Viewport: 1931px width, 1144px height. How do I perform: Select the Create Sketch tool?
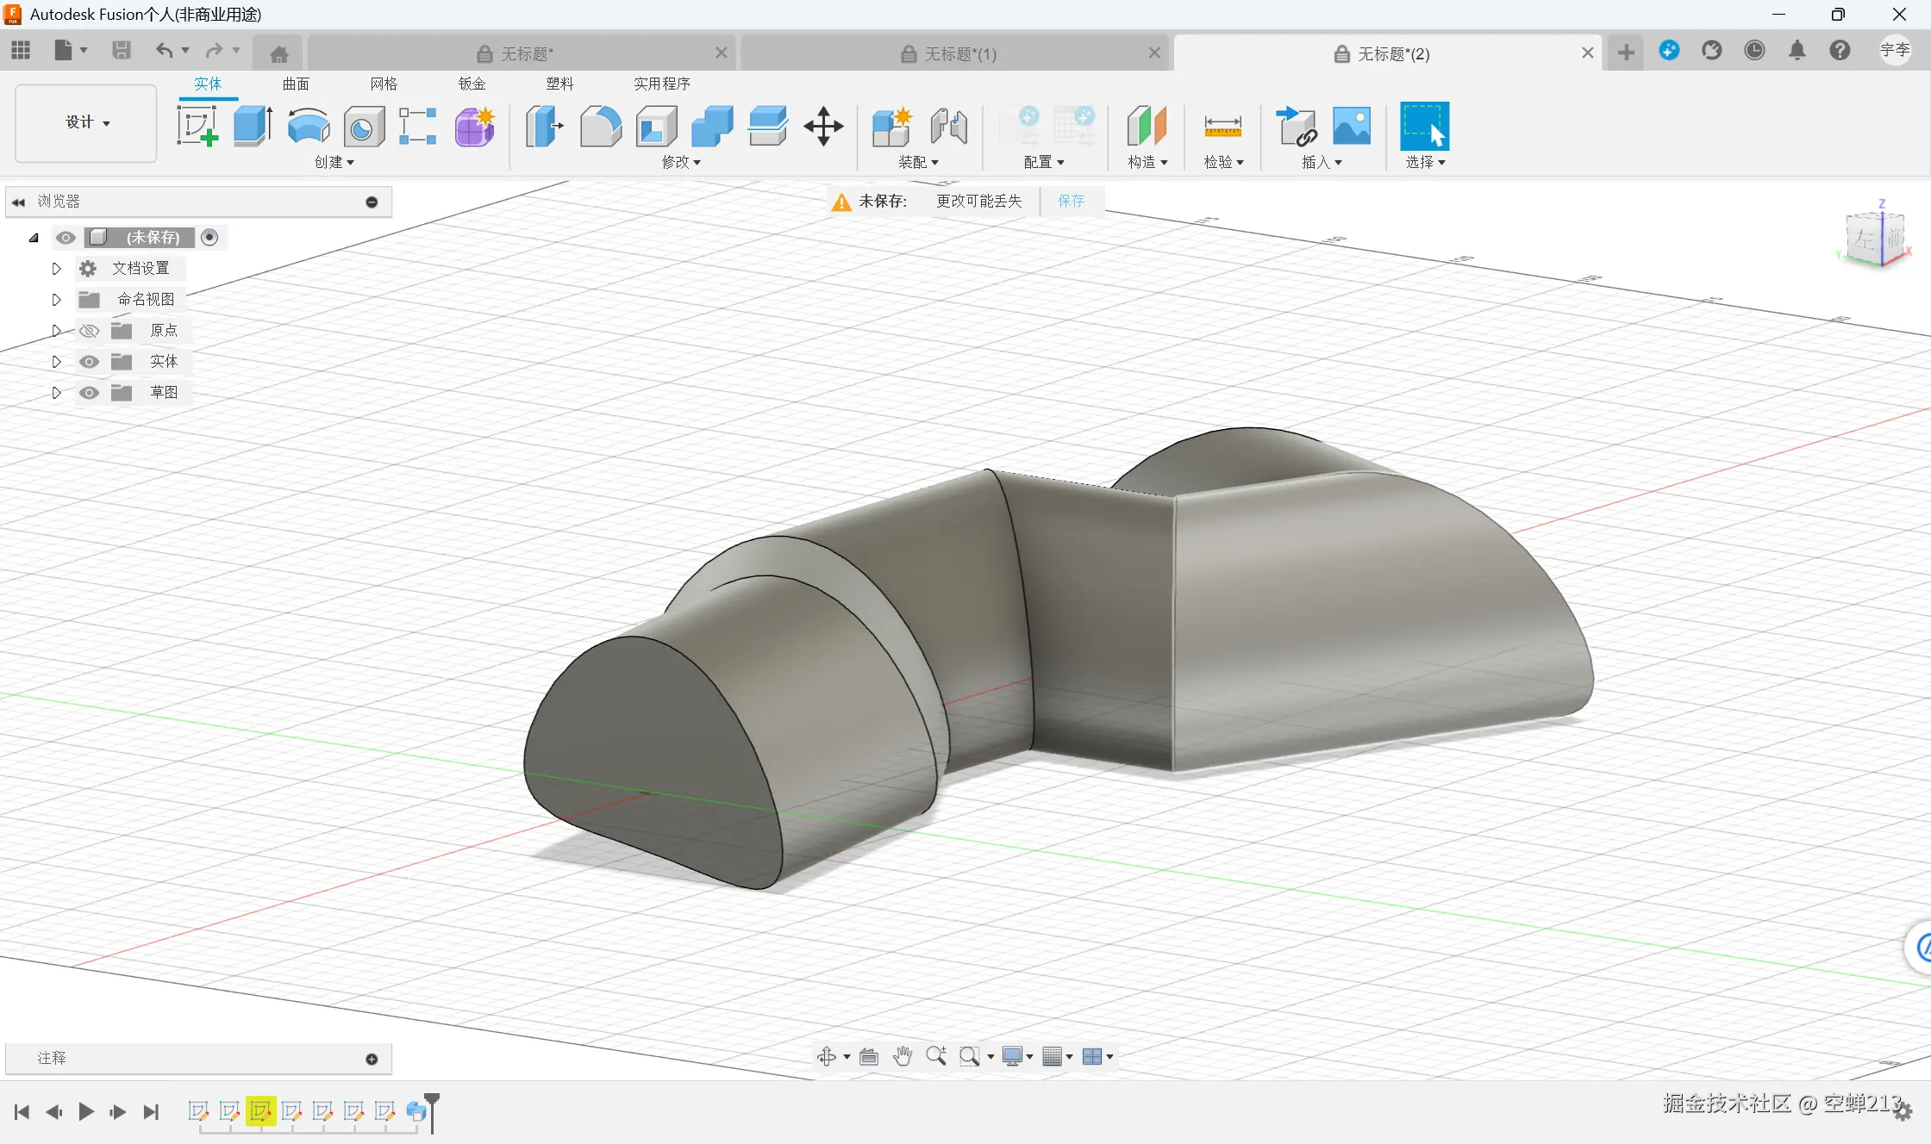tap(197, 127)
